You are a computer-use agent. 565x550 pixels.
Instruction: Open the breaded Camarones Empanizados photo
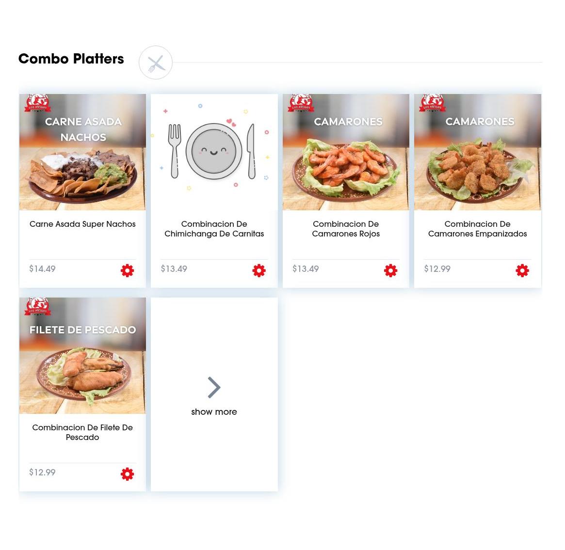(x=477, y=152)
